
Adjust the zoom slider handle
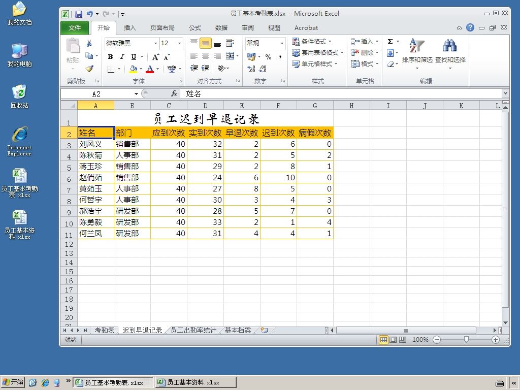point(466,339)
